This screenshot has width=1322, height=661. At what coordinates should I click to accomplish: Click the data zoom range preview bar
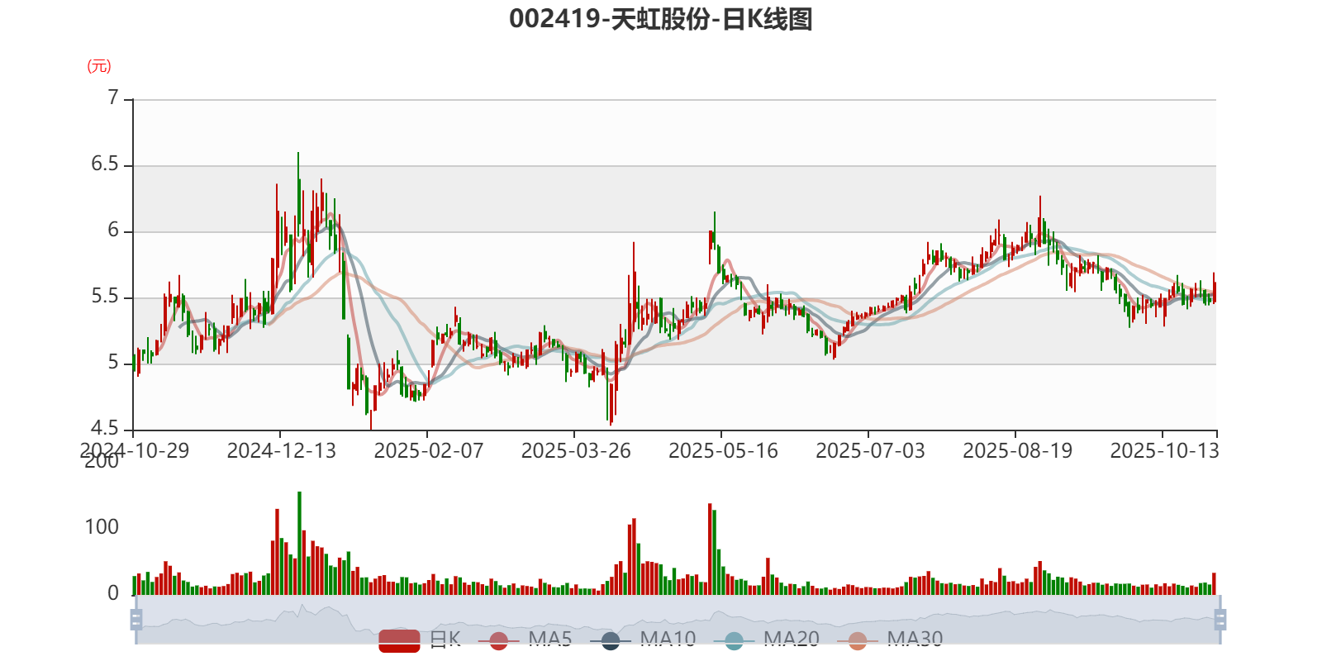pos(678,620)
